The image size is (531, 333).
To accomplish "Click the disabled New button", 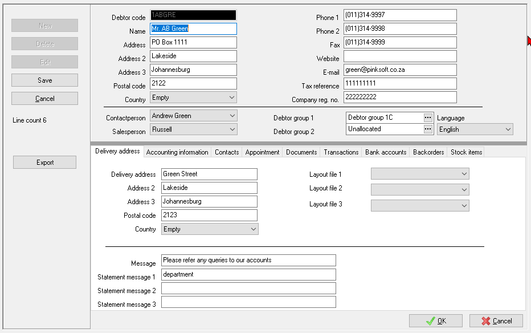I will coord(44,26).
